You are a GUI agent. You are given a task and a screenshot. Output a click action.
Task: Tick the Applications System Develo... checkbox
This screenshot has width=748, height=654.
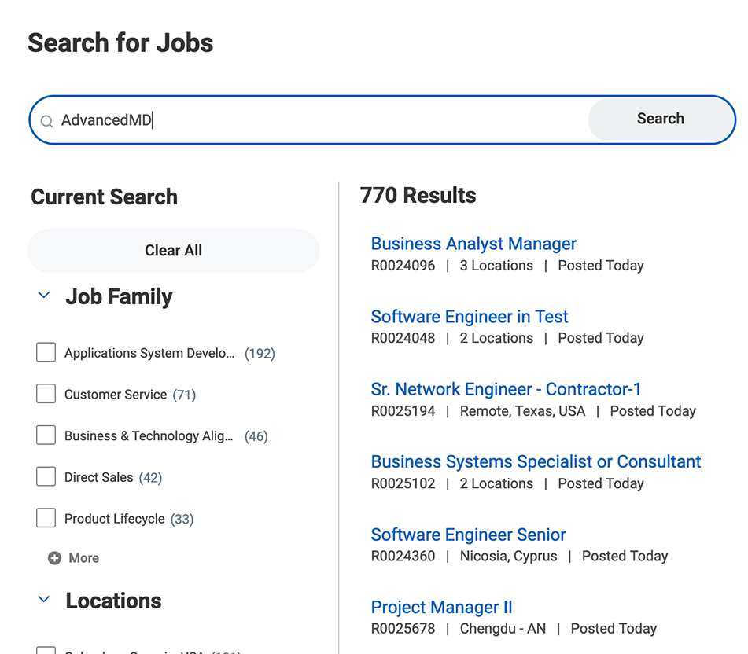click(46, 353)
